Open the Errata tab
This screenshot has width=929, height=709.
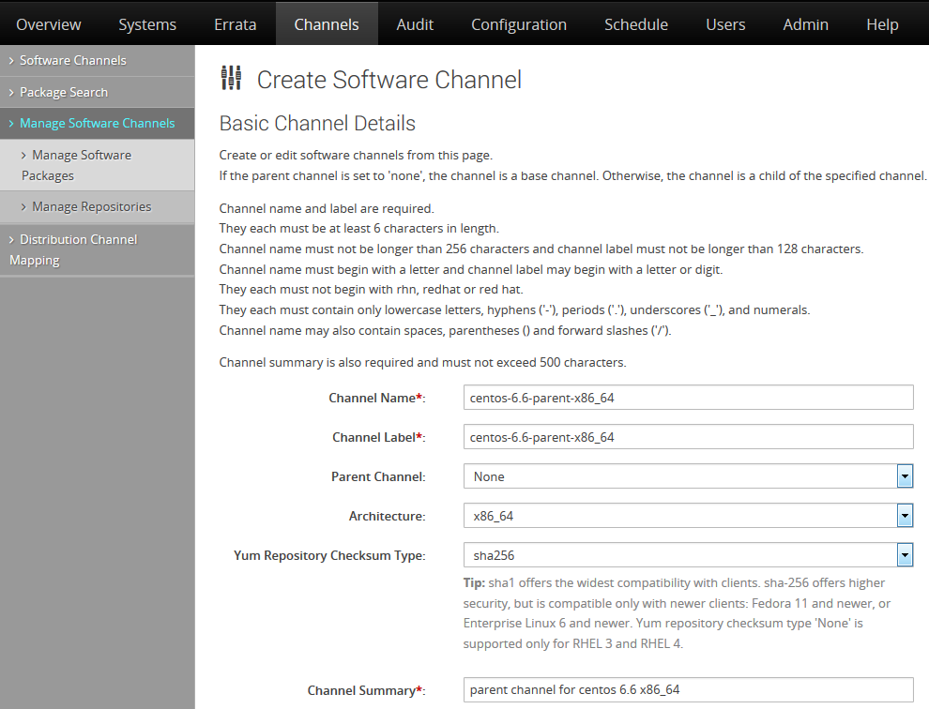(236, 24)
